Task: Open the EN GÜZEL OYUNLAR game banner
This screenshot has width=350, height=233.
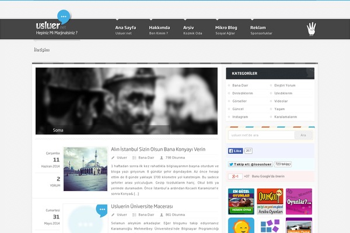Action: click(x=241, y=202)
